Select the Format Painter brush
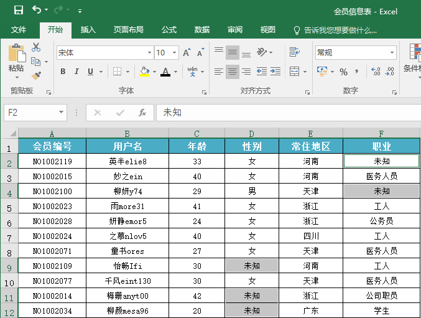The height and width of the screenshot is (318, 421). (36, 75)
